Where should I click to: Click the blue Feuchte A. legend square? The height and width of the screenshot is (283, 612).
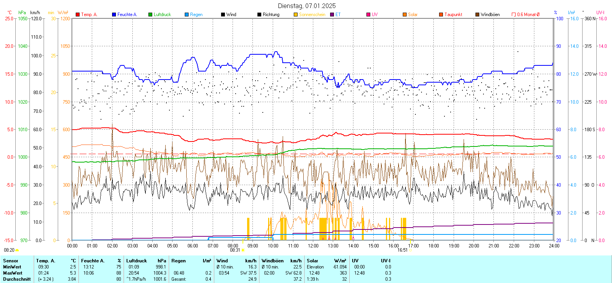(x=114, y=15)
